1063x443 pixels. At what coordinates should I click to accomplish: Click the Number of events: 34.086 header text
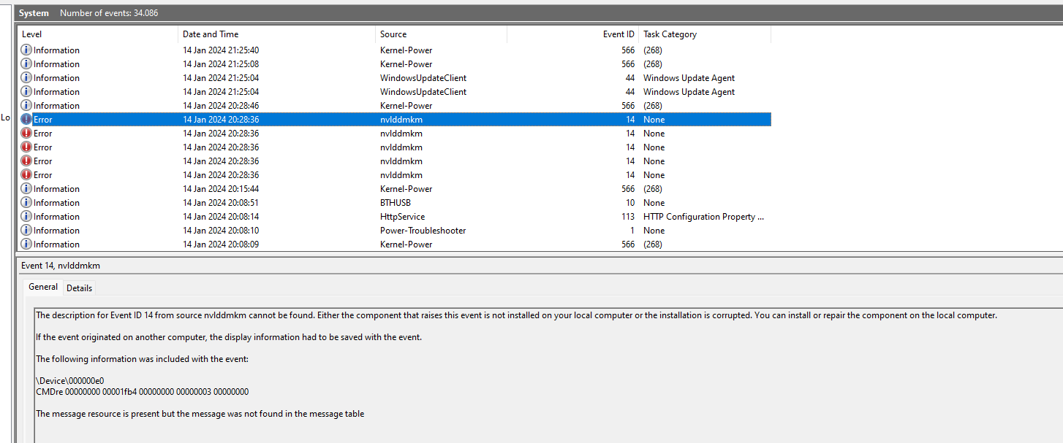tap(109, 13)
